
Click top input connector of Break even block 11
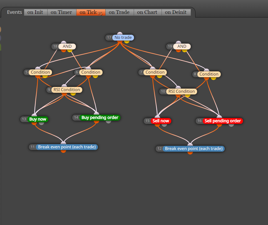pyautogui.click(x=63, y=143)
